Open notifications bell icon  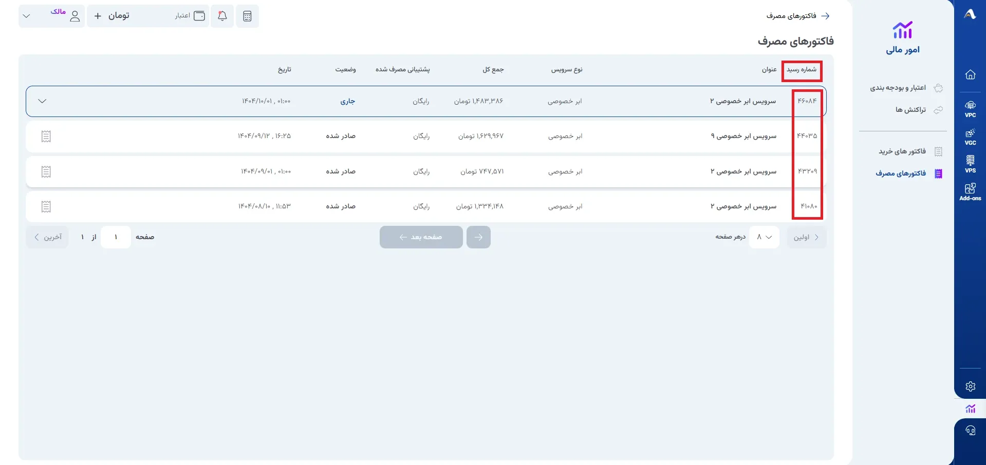coord(222,16)
